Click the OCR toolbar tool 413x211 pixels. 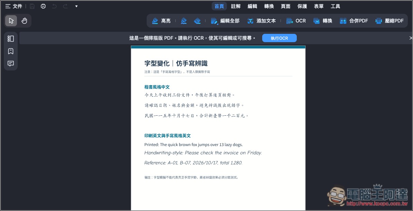click(x=296, y=21)
